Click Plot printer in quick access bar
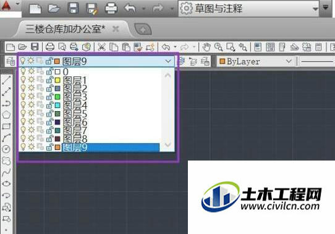 click(x=111, y=9)
